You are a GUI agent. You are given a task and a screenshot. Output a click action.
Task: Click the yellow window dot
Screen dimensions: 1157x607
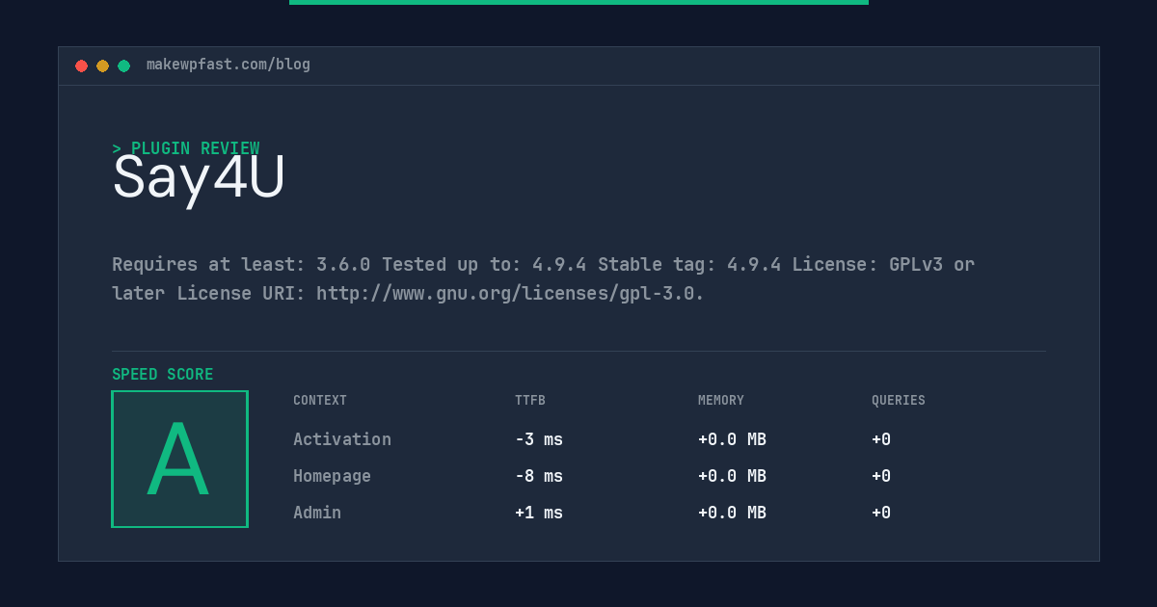click(102, 66)
